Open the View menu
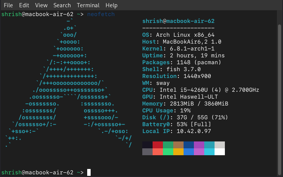This screenshot has height=177, width=283. (41, 5)
